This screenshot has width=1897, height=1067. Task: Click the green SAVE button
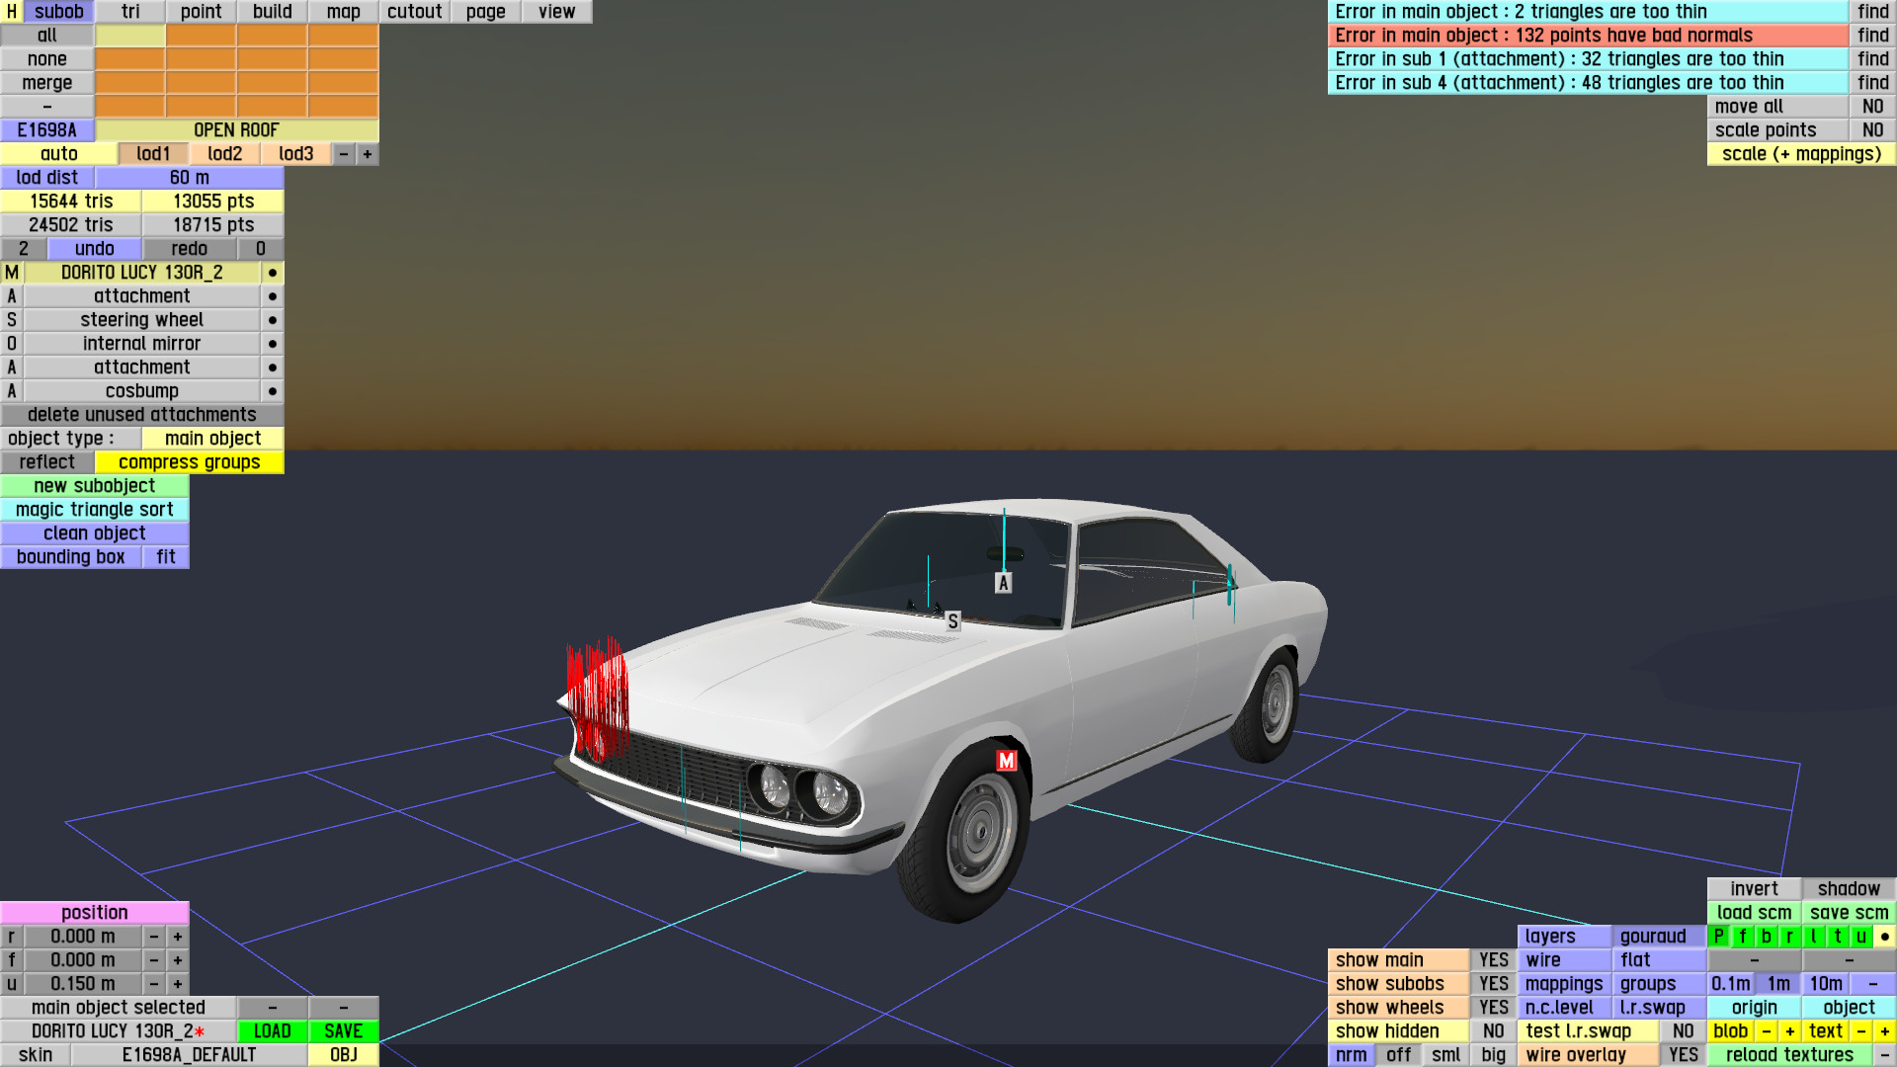[343, 1031]
